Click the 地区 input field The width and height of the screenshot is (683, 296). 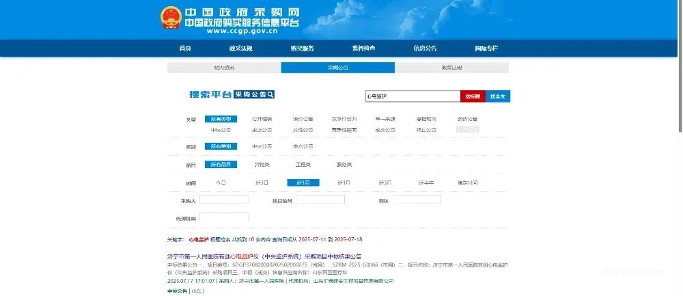coord(417,200)
